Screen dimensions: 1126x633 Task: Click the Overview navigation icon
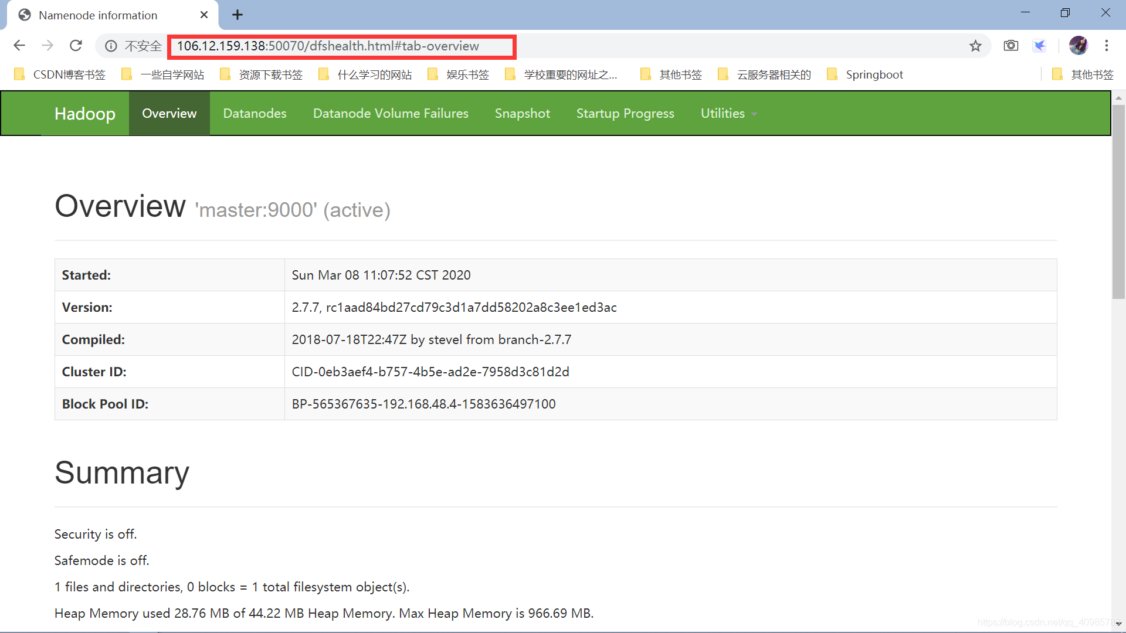point(168,113)
